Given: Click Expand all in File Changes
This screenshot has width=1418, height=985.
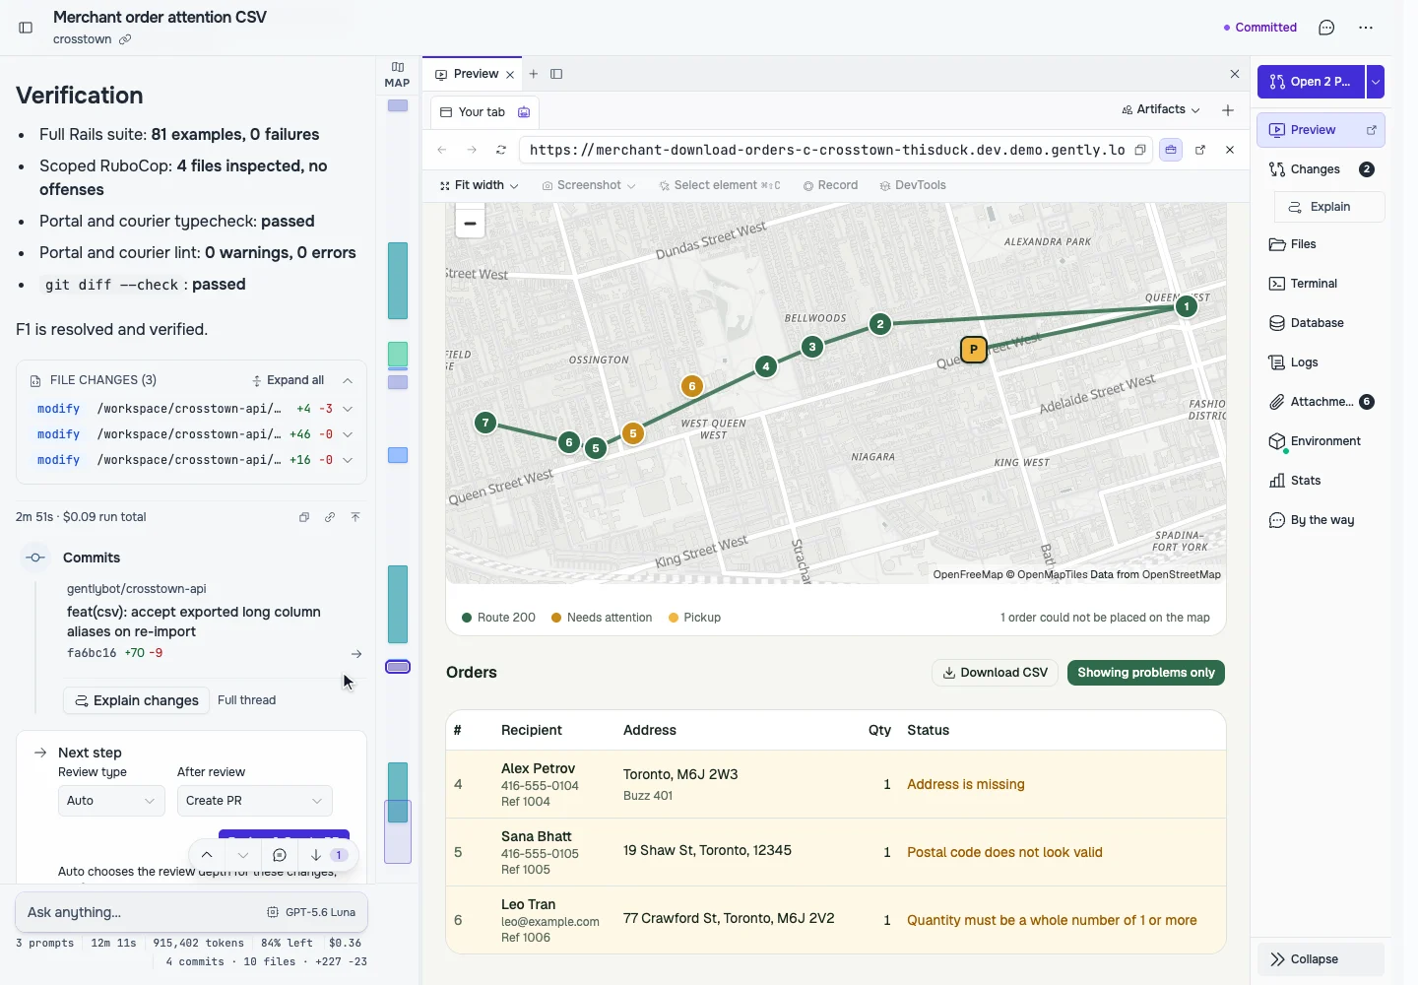Looking at the screenshot, I should tap(288, 380).
